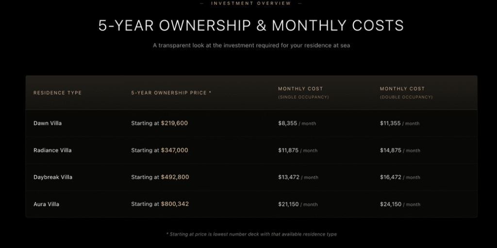Click the 5-Year Ownership & Monthly Costs heading
Viewport: 497px width, 248px height.
click(x=251, y=25)
